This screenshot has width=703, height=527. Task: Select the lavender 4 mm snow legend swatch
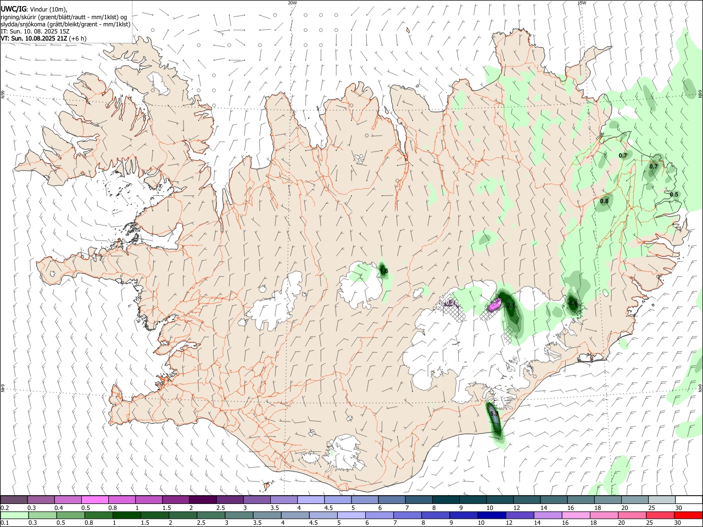pos(310,500)
